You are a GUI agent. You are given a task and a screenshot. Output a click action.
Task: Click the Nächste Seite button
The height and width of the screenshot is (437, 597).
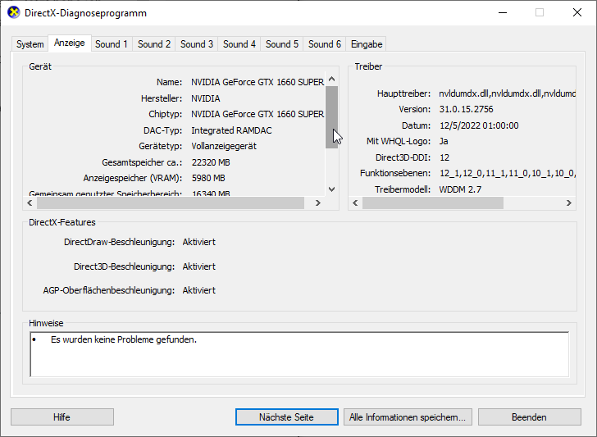click(x=286, y=417)
